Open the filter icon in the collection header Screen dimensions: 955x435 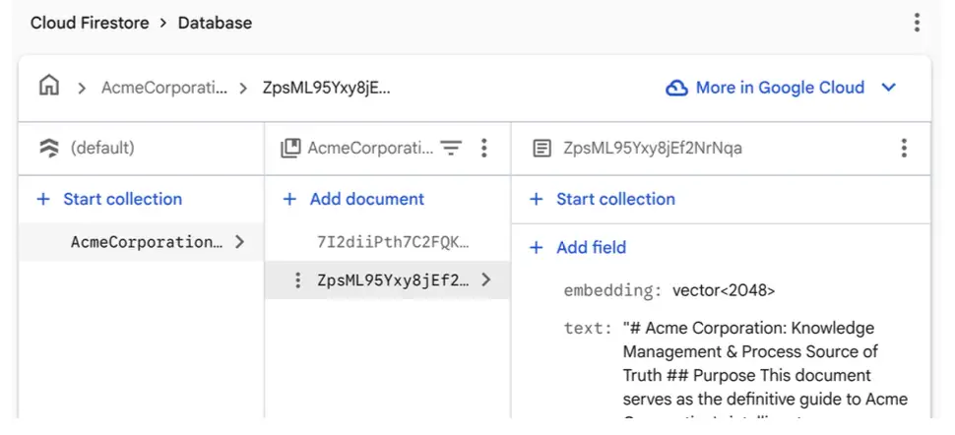451,148
